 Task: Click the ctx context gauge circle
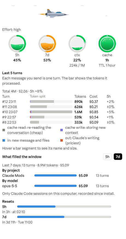pyautogui.click(x=77, y=44)
